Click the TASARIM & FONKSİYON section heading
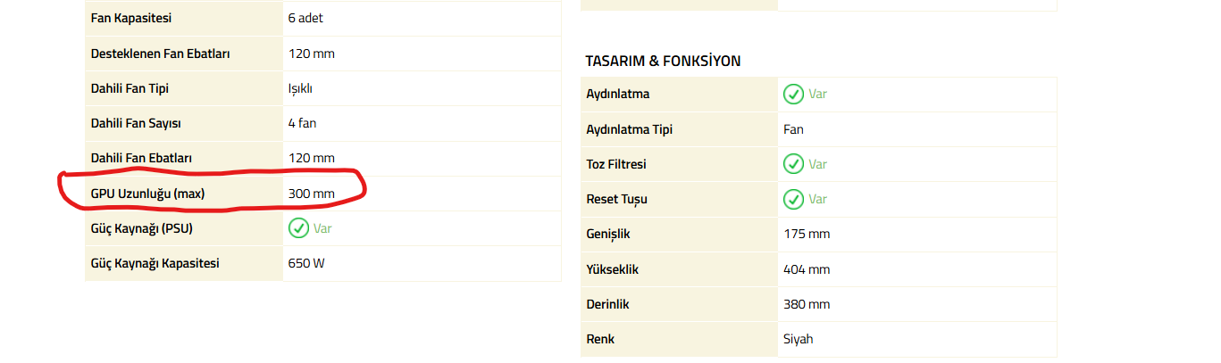Image resolution: width=1221 pixels, height=363 pixels. (663, 61)
